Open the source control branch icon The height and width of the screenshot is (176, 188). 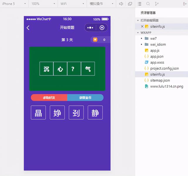157,4
